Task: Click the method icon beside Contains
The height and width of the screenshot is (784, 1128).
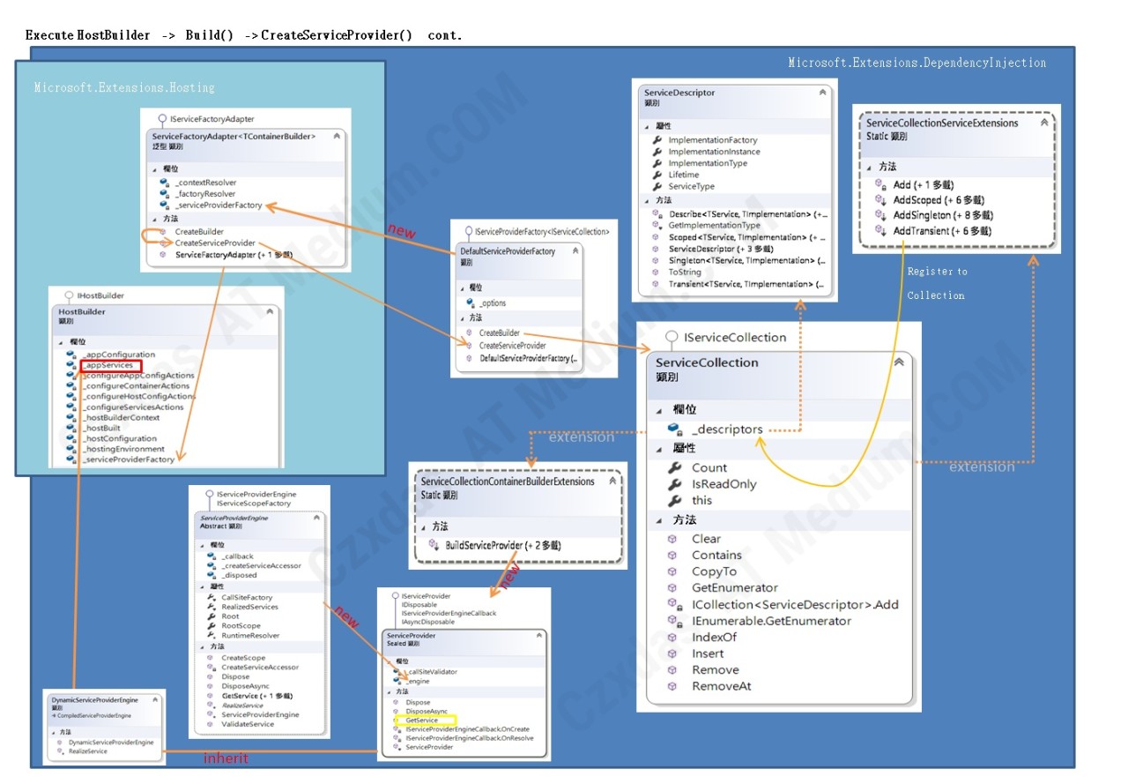Action: coord(672,555)
